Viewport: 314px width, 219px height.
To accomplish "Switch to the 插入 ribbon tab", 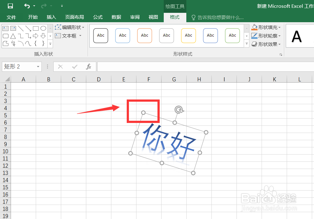I will [x=51, y=17].
